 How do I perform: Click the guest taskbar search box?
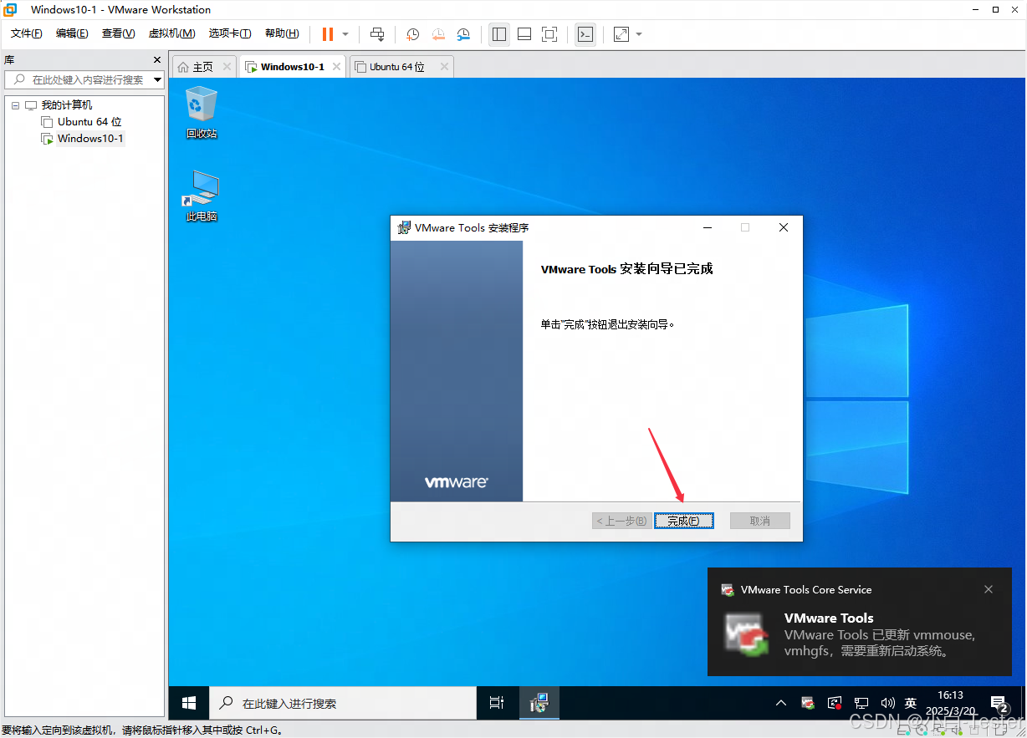(343, 703)
